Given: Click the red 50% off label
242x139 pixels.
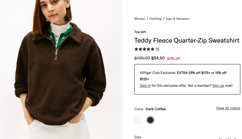Looking at the screenshot, I should click(173, 58).
